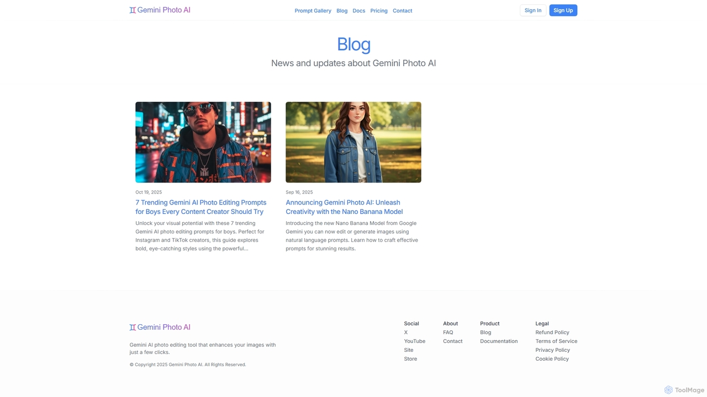Image resolution: width=707 pixels, height=397 pixels.
Task: Click the Gemini logo icon in the header
Action: 133,10
